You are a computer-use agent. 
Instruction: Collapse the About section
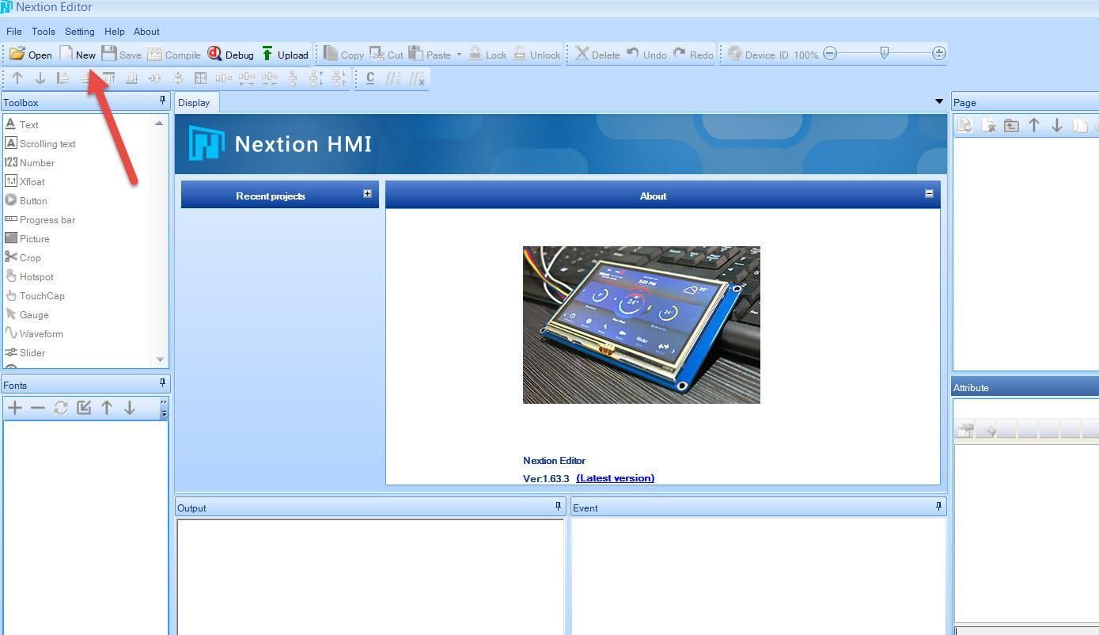(x=929, y=193)
